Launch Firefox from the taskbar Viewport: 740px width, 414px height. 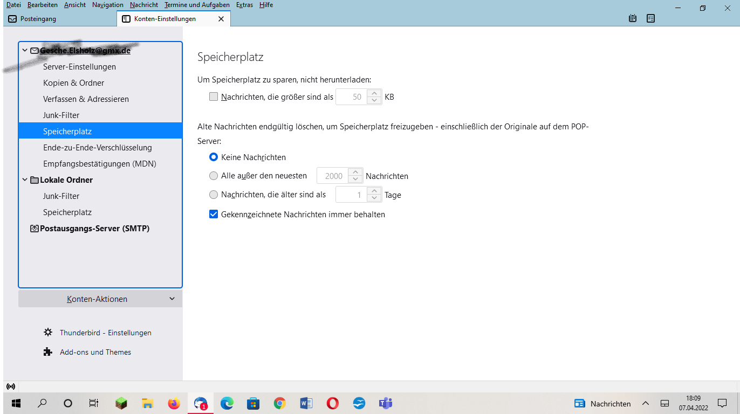tap(174, 403)
